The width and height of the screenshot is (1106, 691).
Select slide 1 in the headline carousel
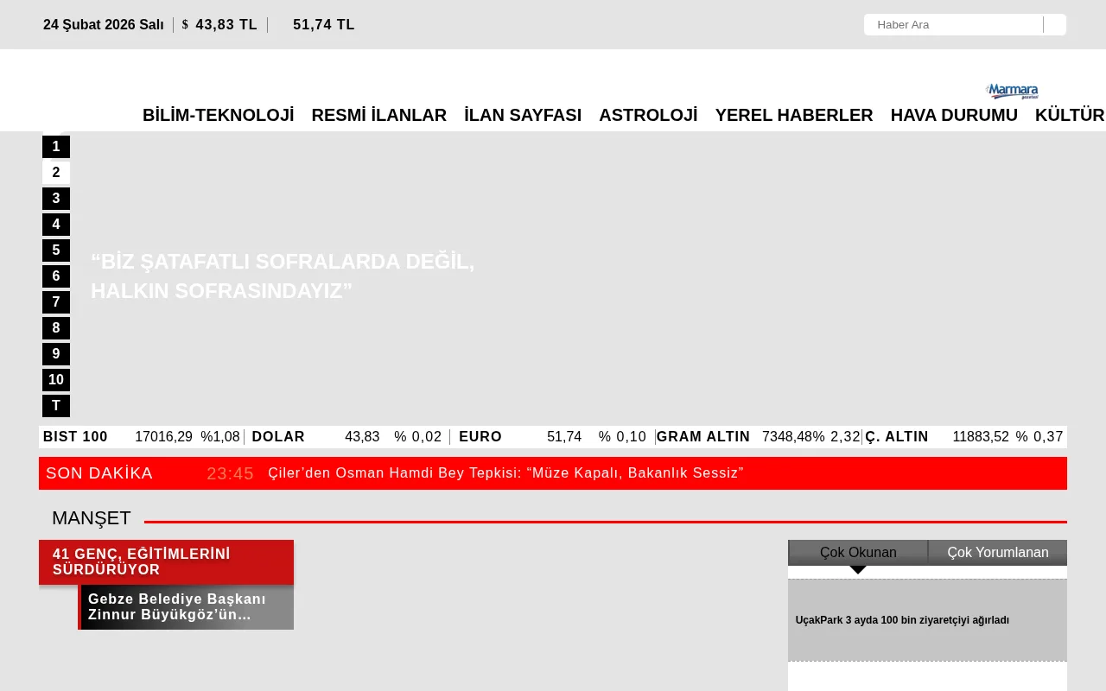(x=56, y=147)
